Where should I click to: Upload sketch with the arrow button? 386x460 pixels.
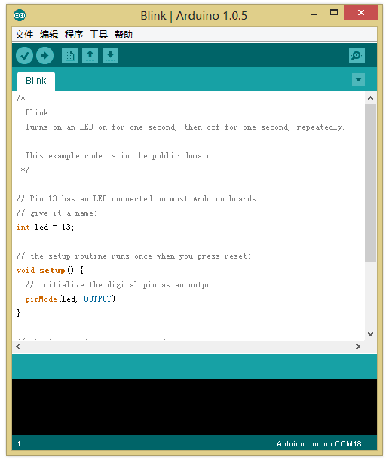point(45,56)
